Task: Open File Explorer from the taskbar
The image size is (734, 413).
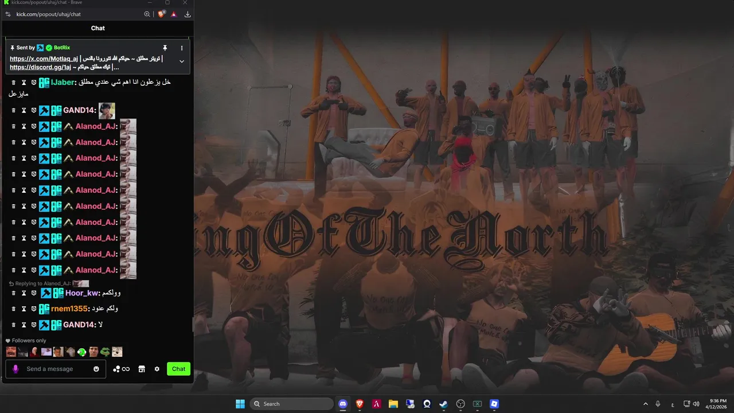Action: (393, 404)
